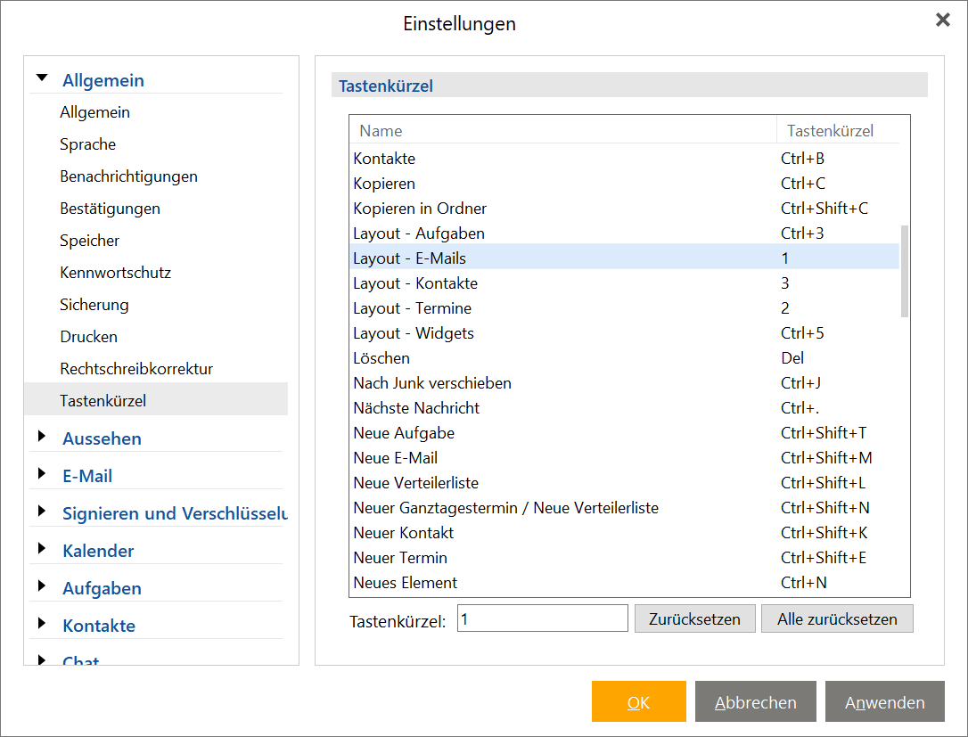968x737 pixels.
Task: Expand the Signieren und Verschlüsseln arrow
Action: click(41, 511)
